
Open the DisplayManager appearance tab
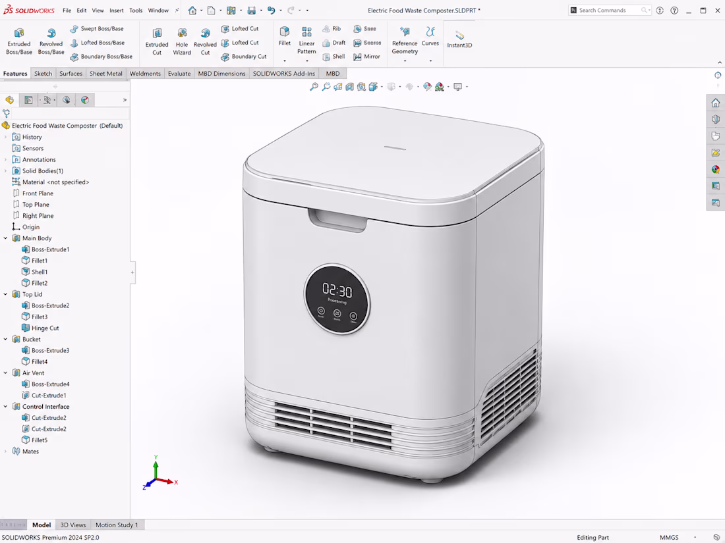(x=85, y=100)
